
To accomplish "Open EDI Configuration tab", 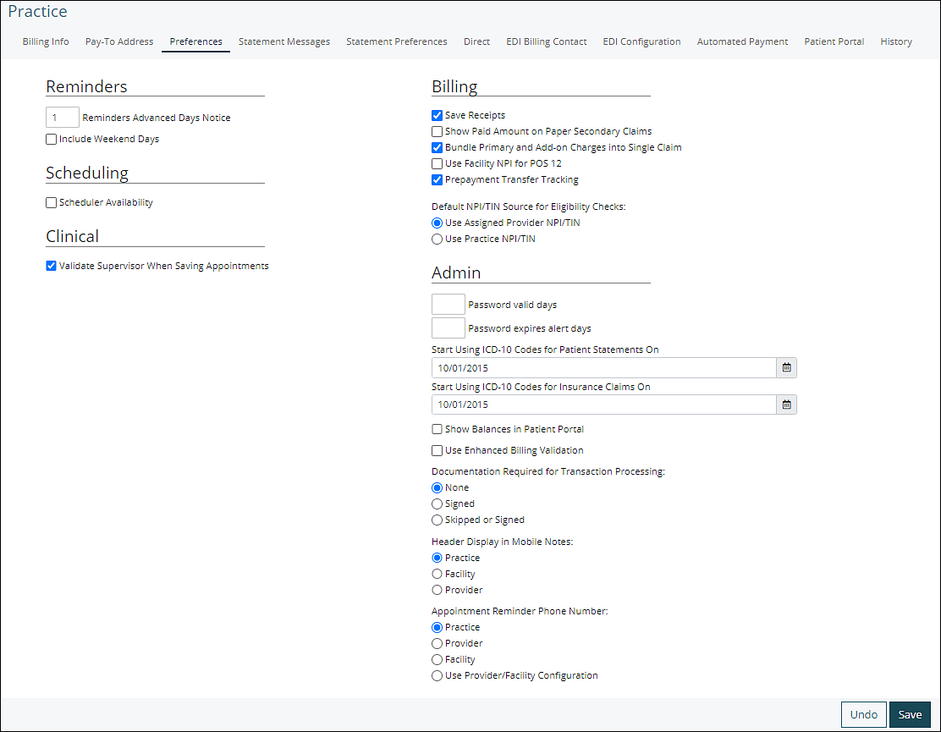I will (641, 41).
